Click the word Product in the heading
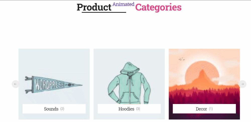 94,7
